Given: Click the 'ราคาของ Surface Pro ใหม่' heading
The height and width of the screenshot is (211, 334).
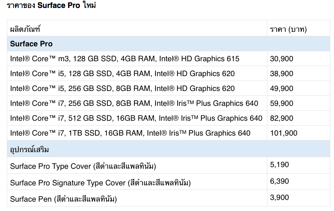Looking at the screenshot, I should (x=51, y=6).
